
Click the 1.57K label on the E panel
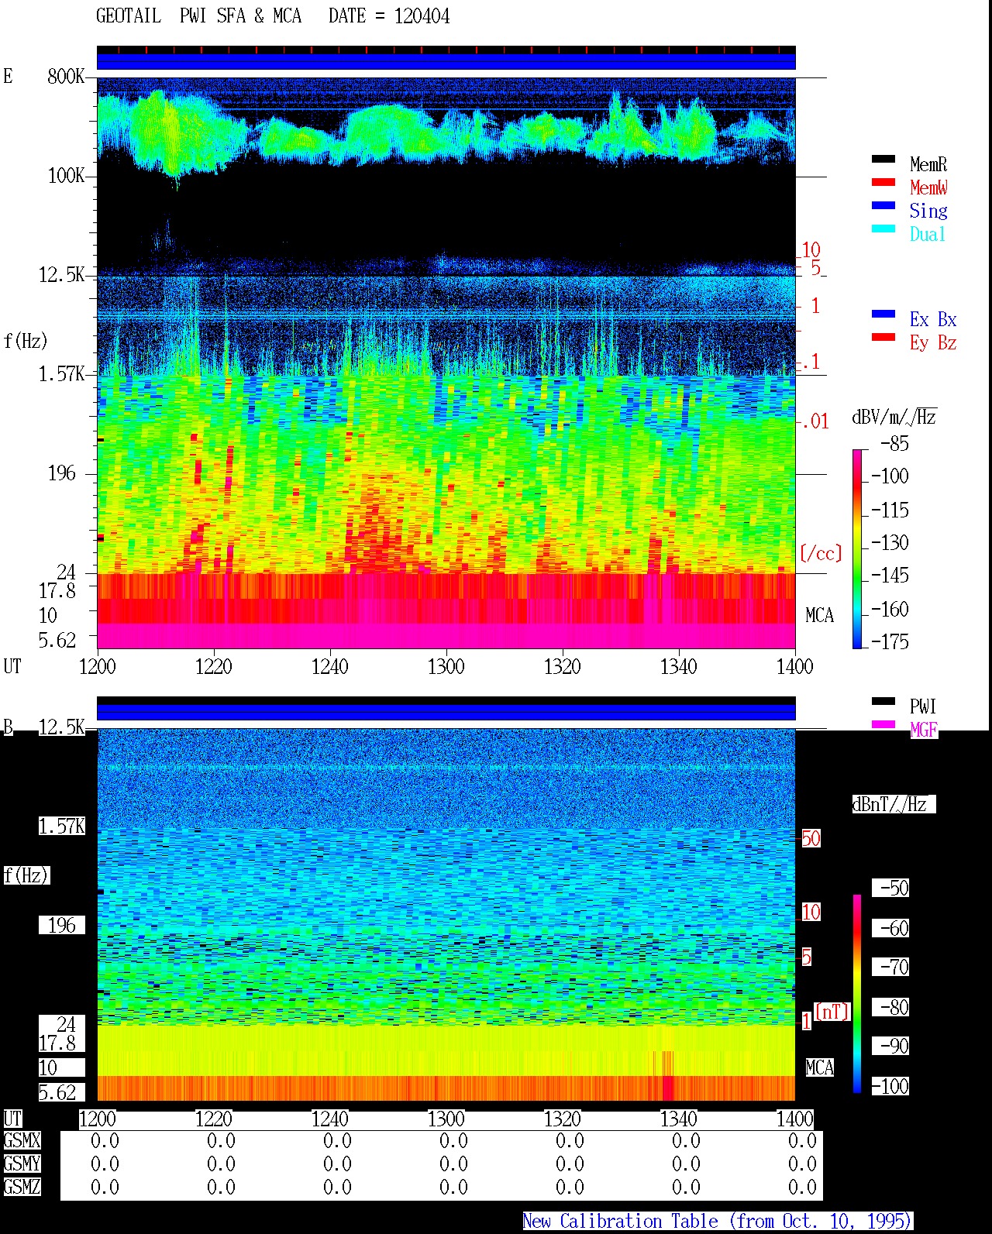pyautogui.click(x=61, y=374)
